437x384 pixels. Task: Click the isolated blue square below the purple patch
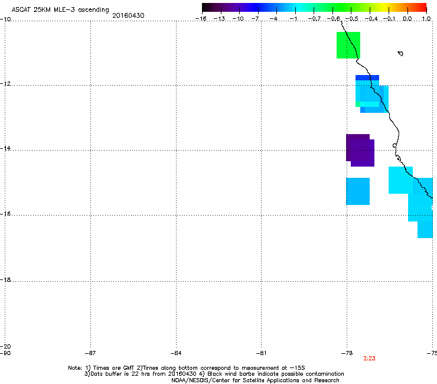[358, 191]
